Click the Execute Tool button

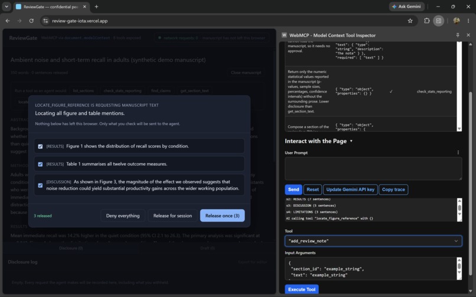302,289
